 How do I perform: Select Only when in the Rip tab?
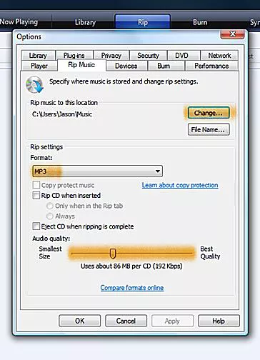50,206
